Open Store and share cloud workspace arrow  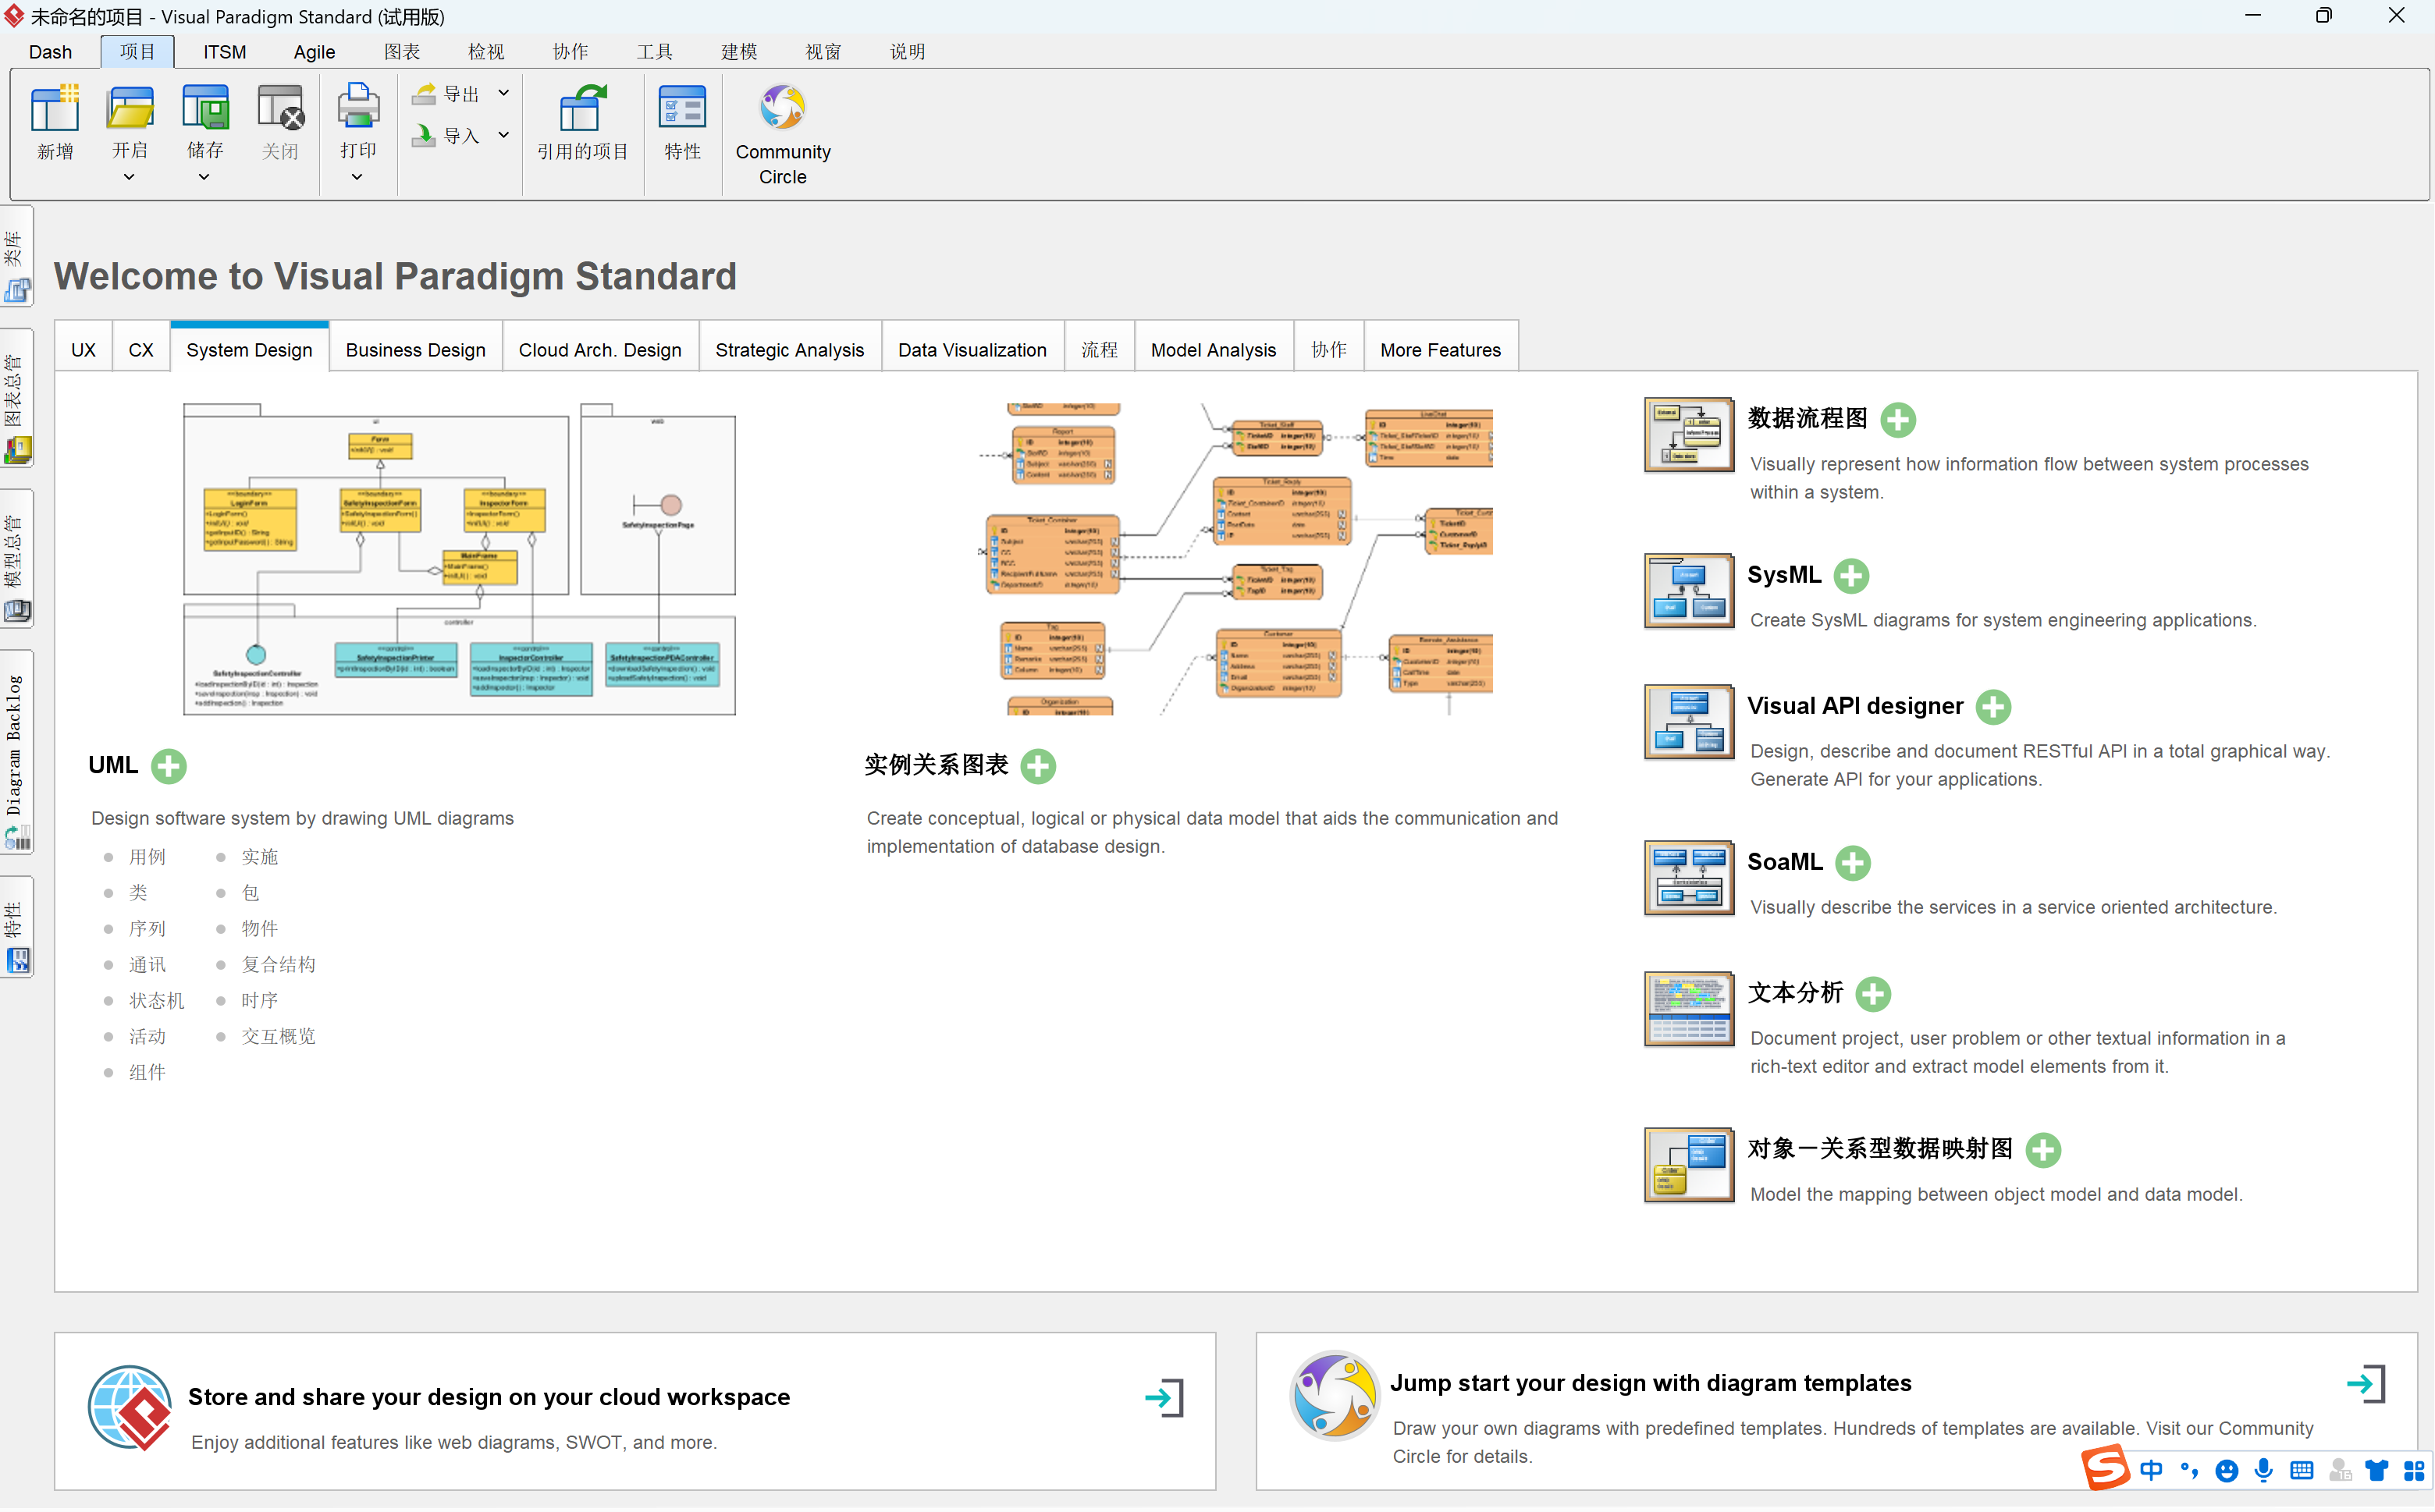pos(1164,1398)
